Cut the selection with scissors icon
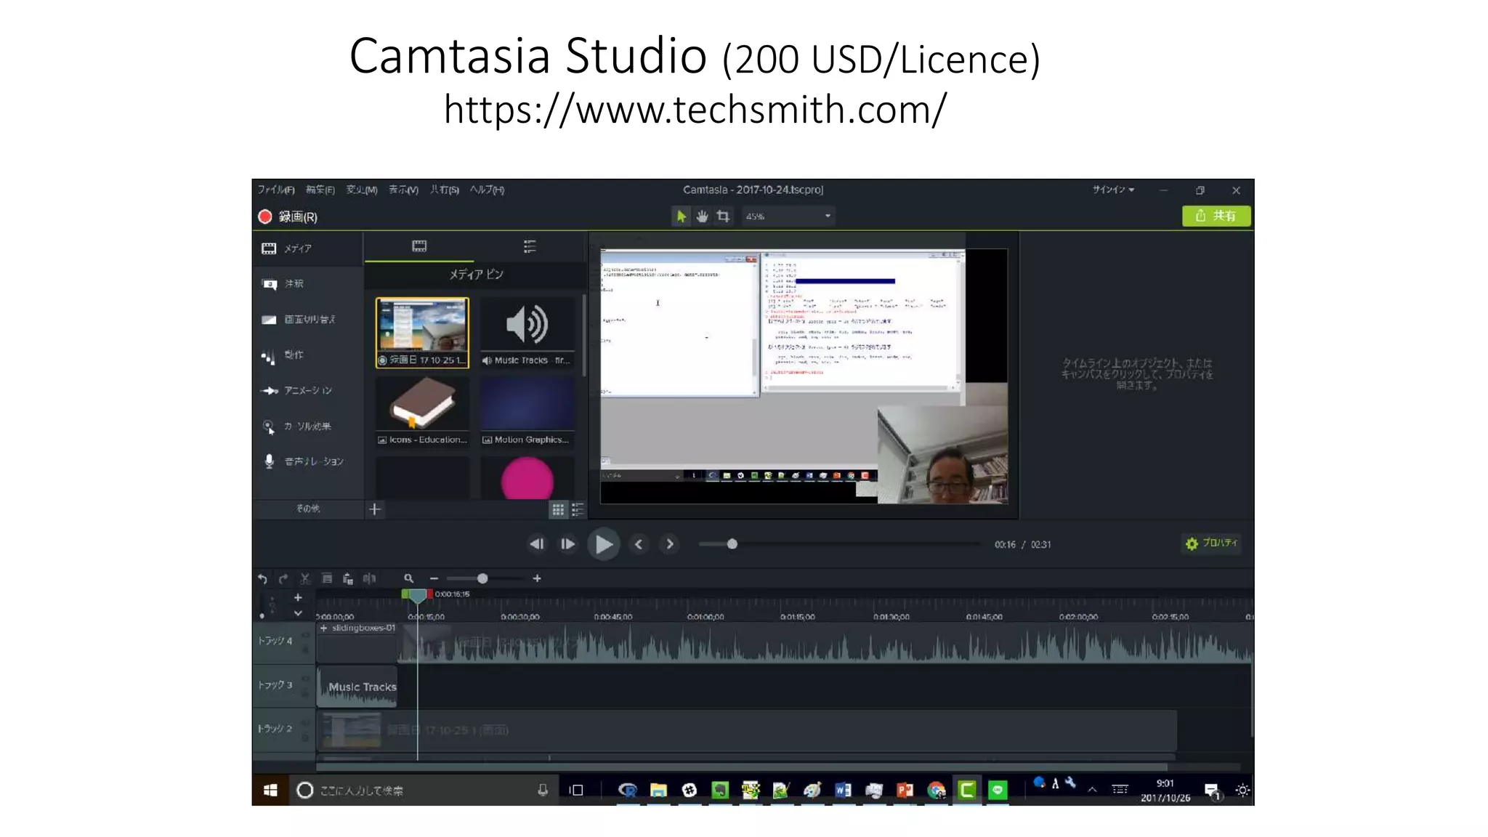This screenshot has width=1488, height=837. 305,579
